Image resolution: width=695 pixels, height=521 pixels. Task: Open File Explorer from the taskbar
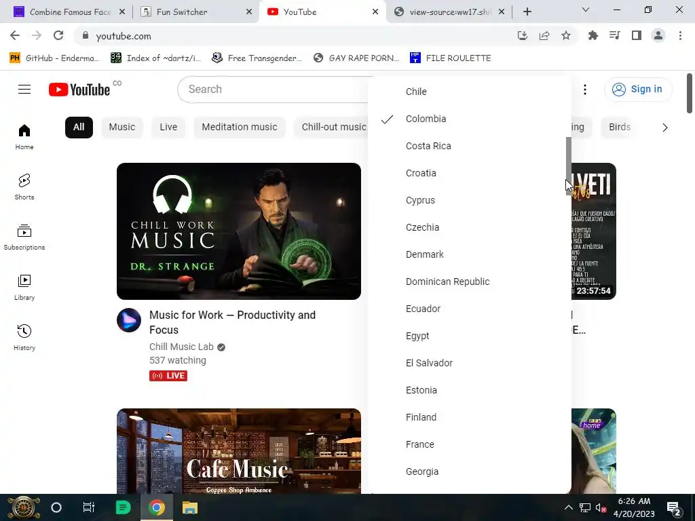point(190,507)
